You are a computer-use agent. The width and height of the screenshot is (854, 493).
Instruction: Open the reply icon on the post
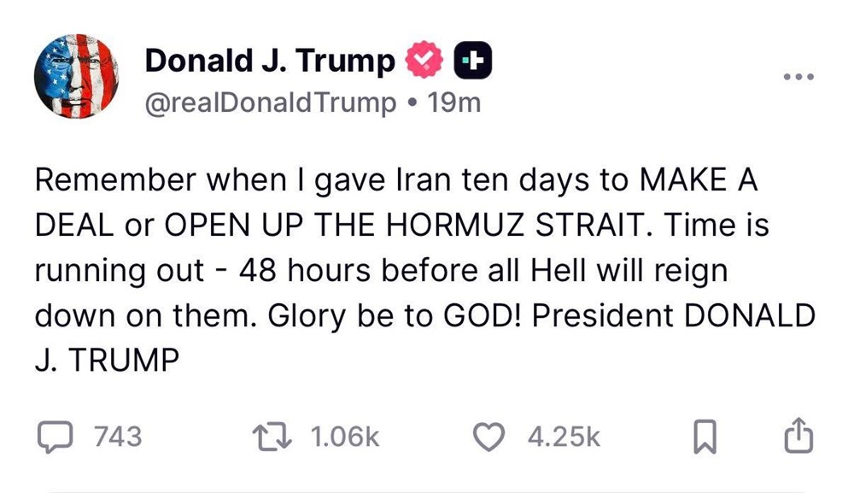[54, 436]
